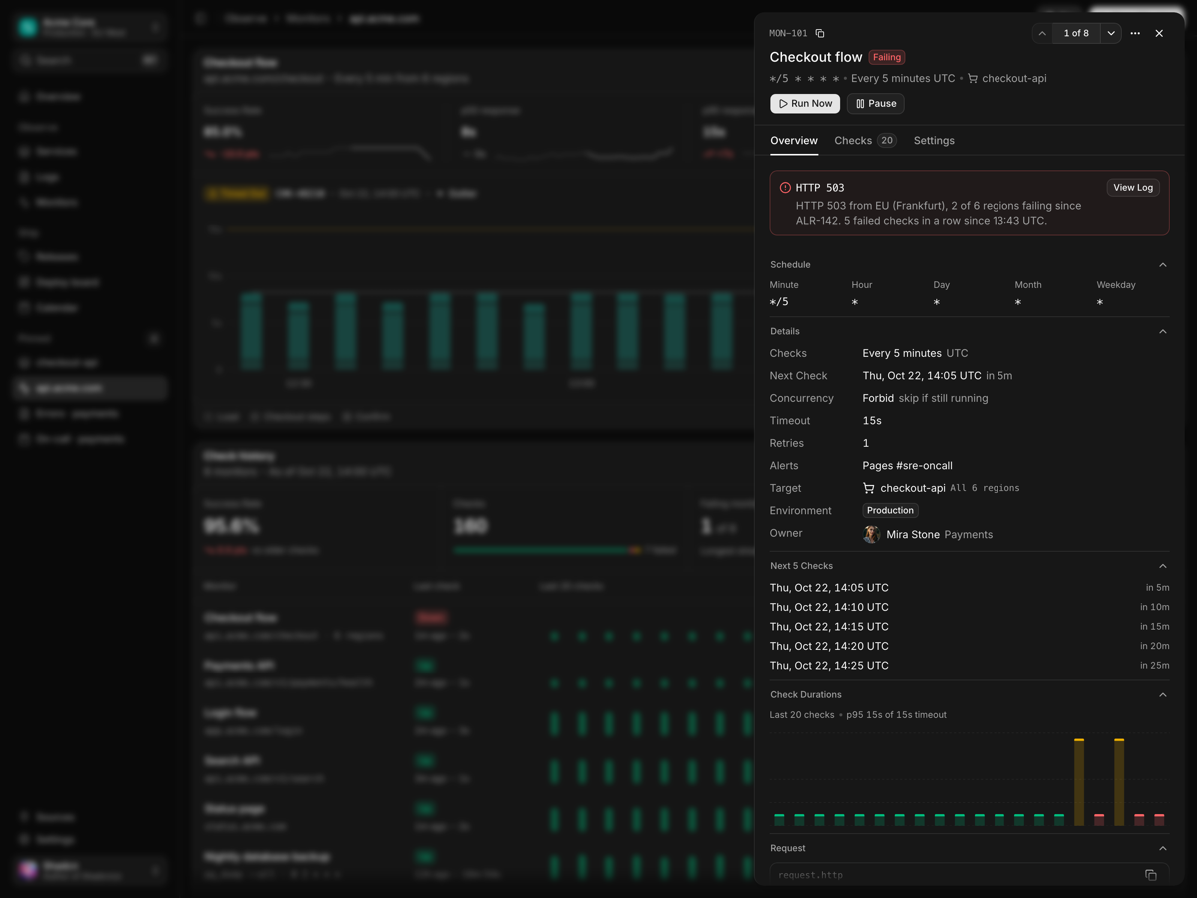Collapse the Request section
Viewport: 1197px width, 898px height.
[1163, 849]
